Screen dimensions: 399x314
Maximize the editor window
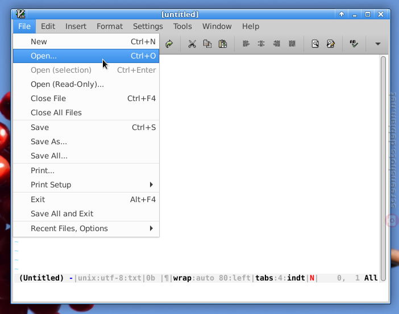tap(368, 14)
